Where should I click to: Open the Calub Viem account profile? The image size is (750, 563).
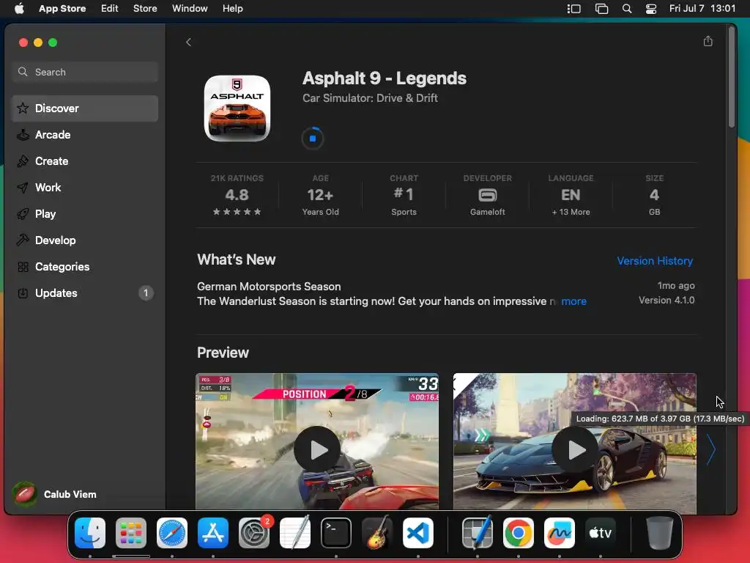55,494
